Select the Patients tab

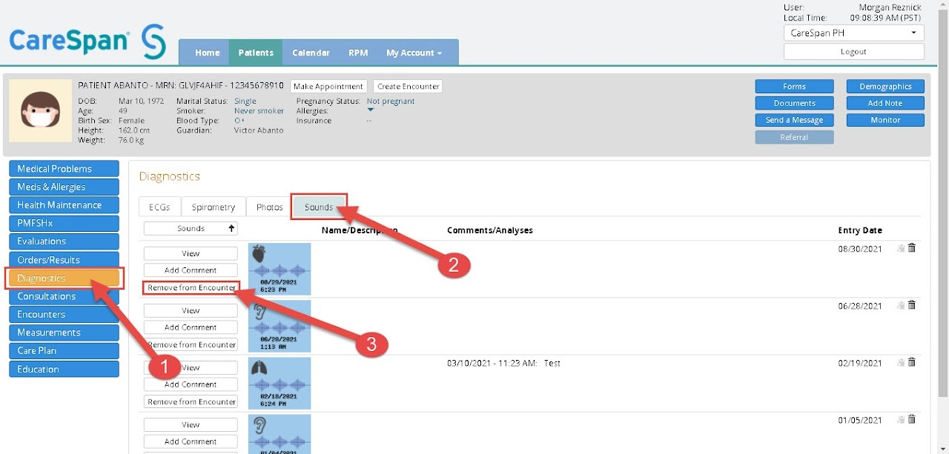[x=256, y=53]
